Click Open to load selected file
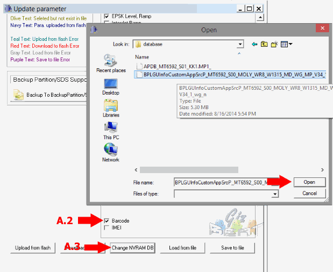 pyautogui.click(x=309, y=182)
